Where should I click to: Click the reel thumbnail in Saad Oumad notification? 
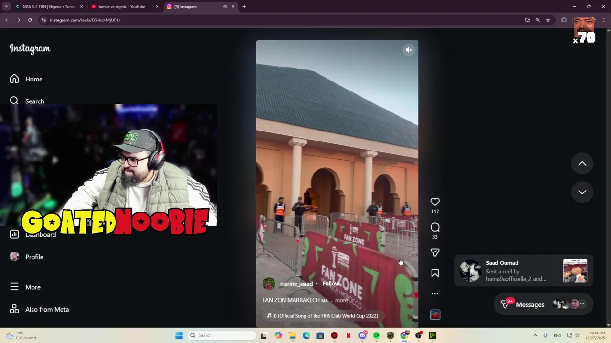coord(575,271)
